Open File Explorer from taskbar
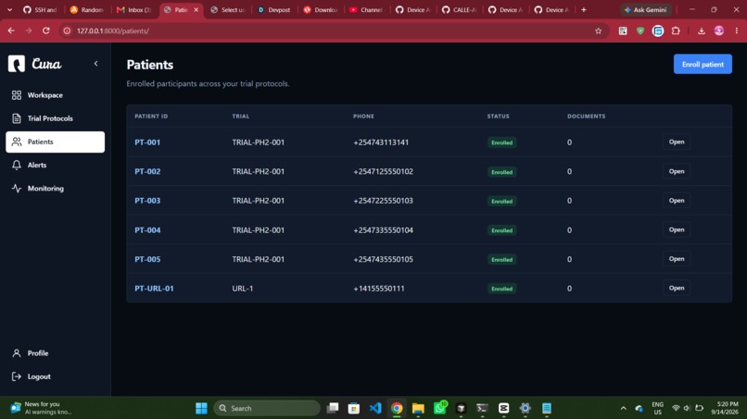Screen dimensions: 747x419 pyautogui.click(x=418, y=408)
